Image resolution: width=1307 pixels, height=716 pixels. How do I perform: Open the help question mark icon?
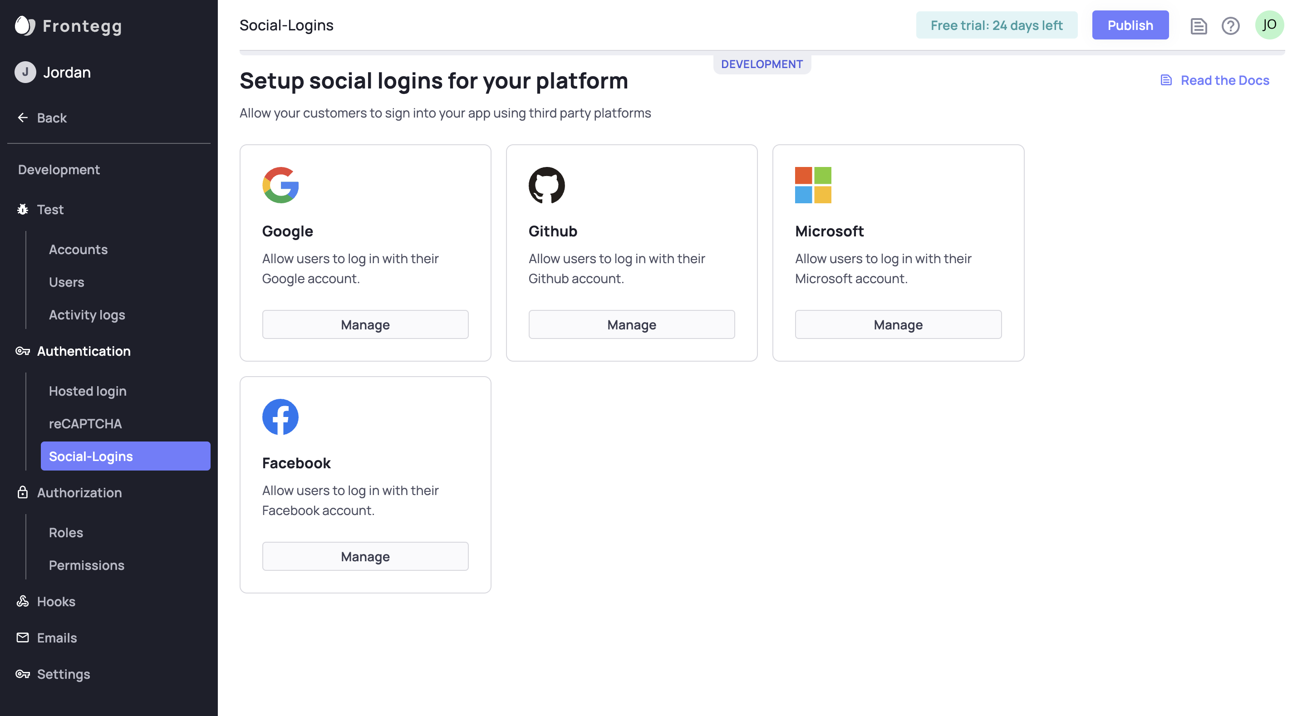(x=1230, y=25)
